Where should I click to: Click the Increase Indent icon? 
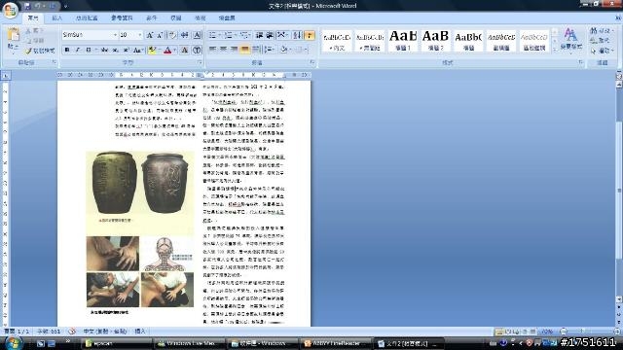point(270,35)
